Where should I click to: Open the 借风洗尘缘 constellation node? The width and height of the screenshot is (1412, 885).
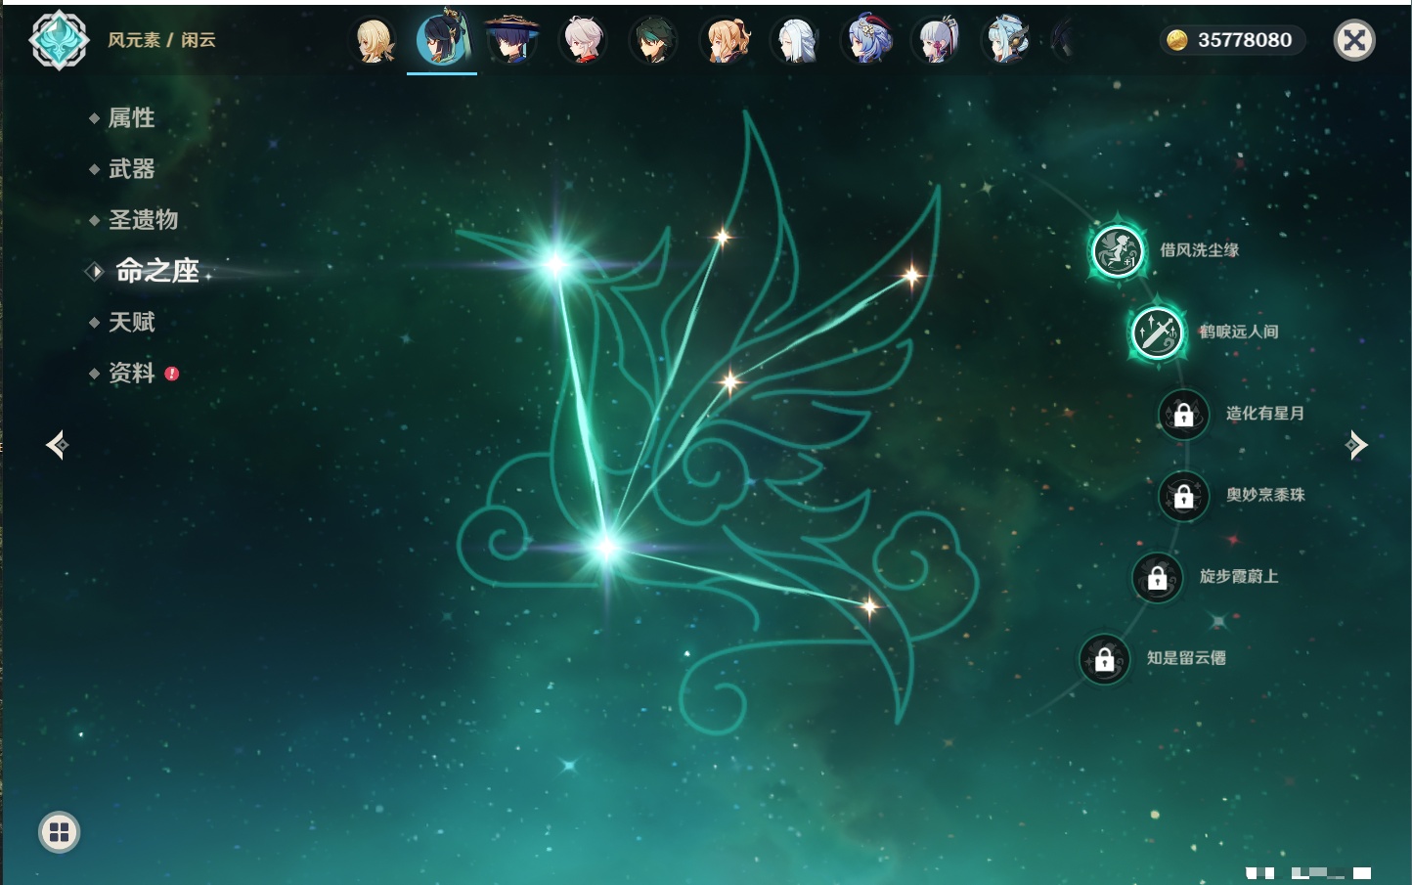[x=1118, y=250]
